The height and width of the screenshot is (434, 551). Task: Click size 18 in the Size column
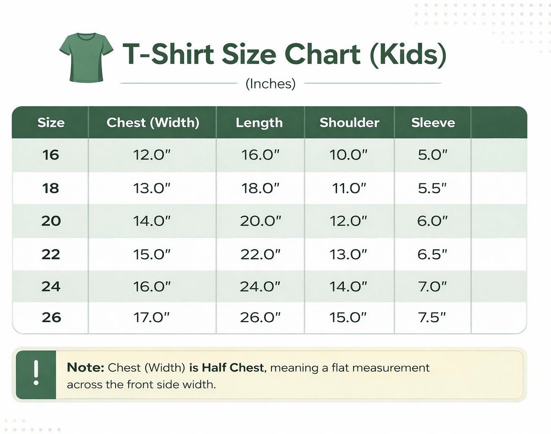click(x=51, y=188)
